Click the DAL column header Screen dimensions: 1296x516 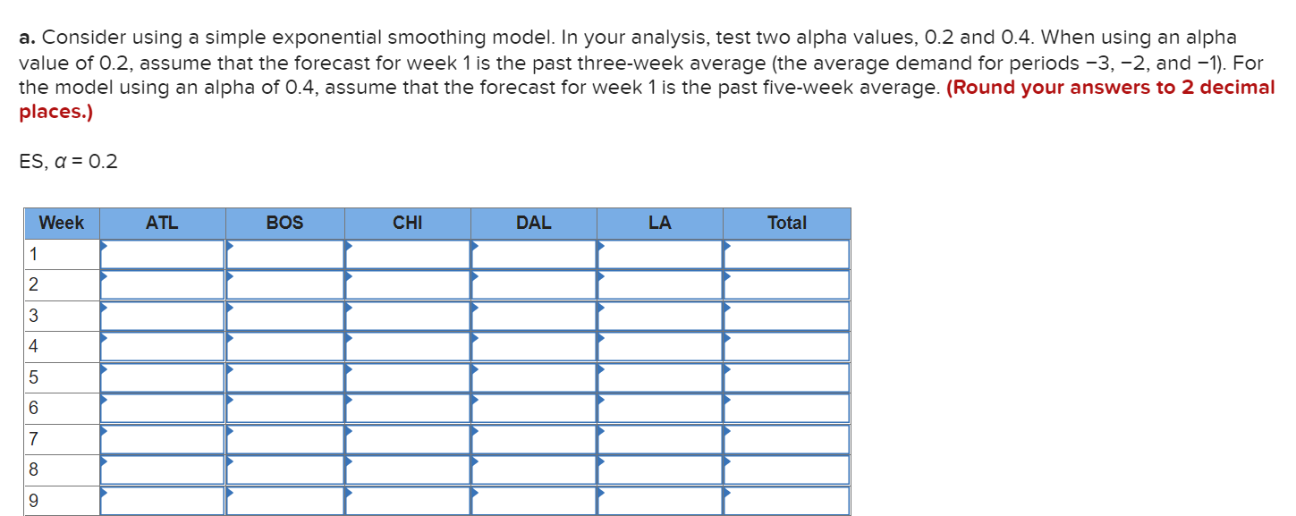tap(534, 224)
